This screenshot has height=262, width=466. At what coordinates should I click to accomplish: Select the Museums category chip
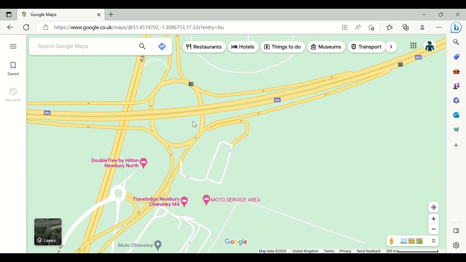pyautogui.click(x=326, y=47)
